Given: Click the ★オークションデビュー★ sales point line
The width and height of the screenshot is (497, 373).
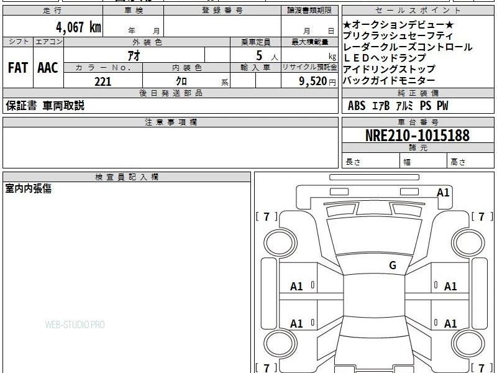Looking at the screenshot, I should (x=398, y=24).
